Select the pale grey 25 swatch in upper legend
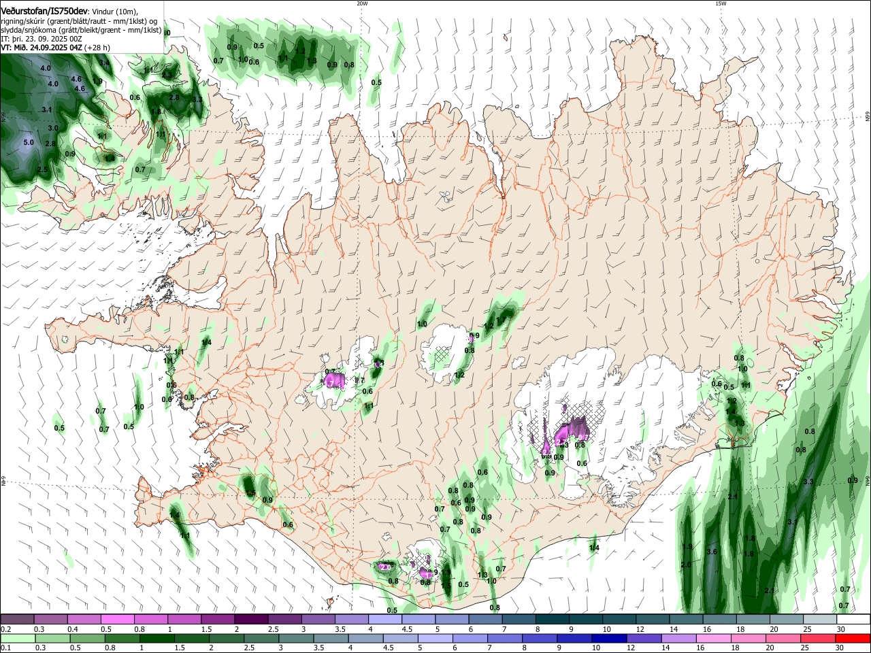This screenshot has width=871, height=653. tap(821, 619)
